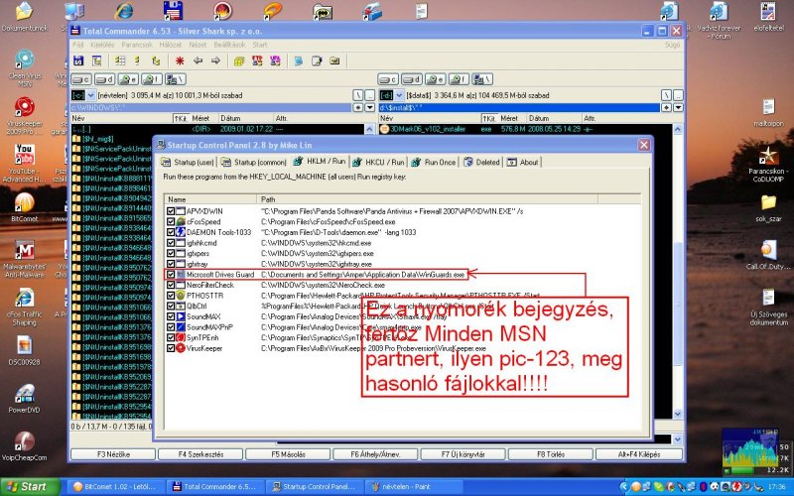
Task: Sort startup list by Path column header
Action: [x=428, y=199]
